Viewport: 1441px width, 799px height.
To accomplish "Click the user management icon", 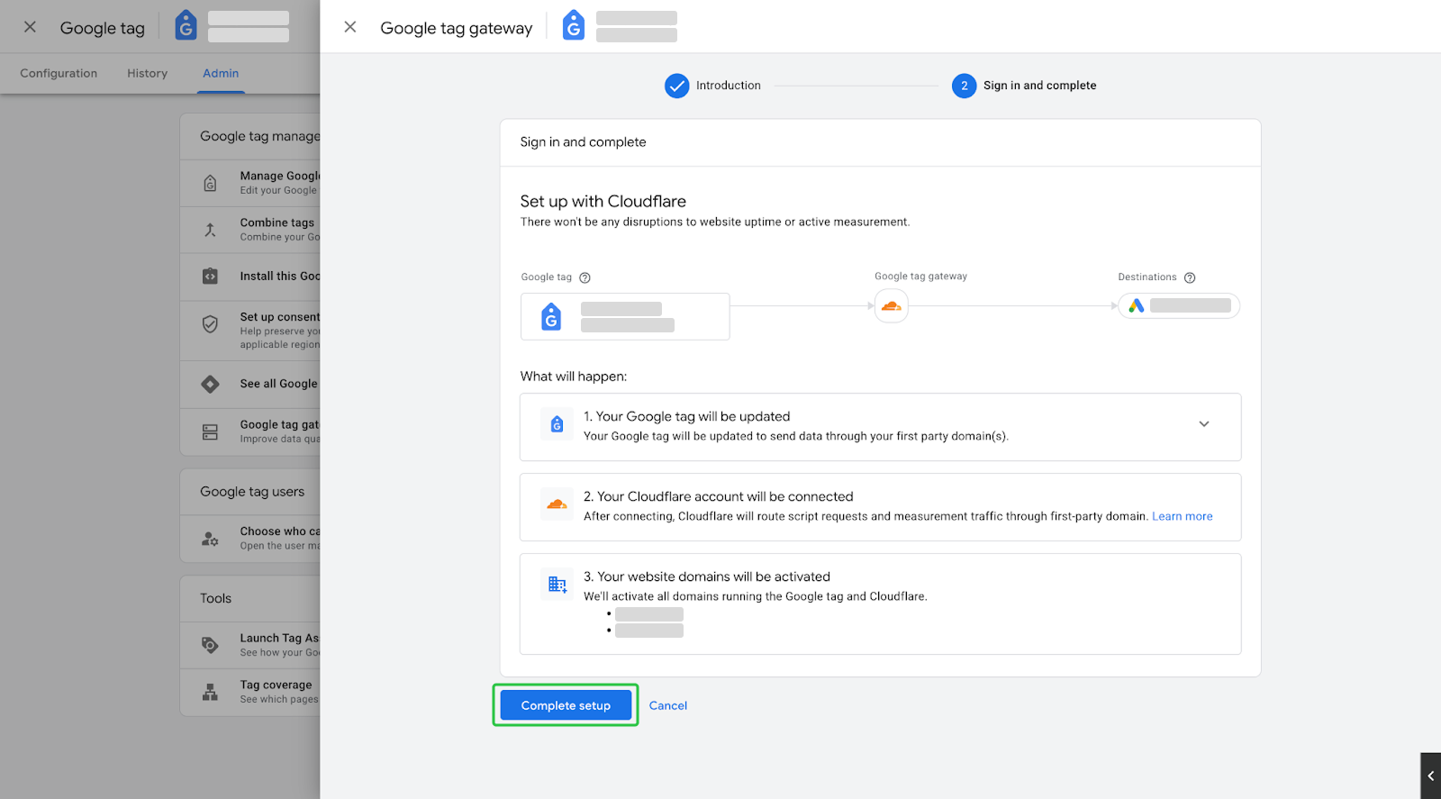I will 210,539.
